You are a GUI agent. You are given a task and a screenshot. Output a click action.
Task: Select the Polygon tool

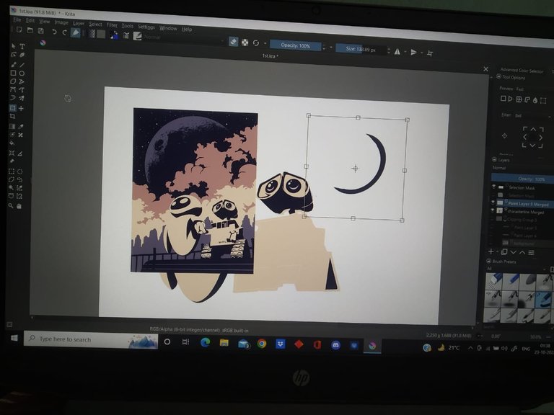[x=13, y=81]
